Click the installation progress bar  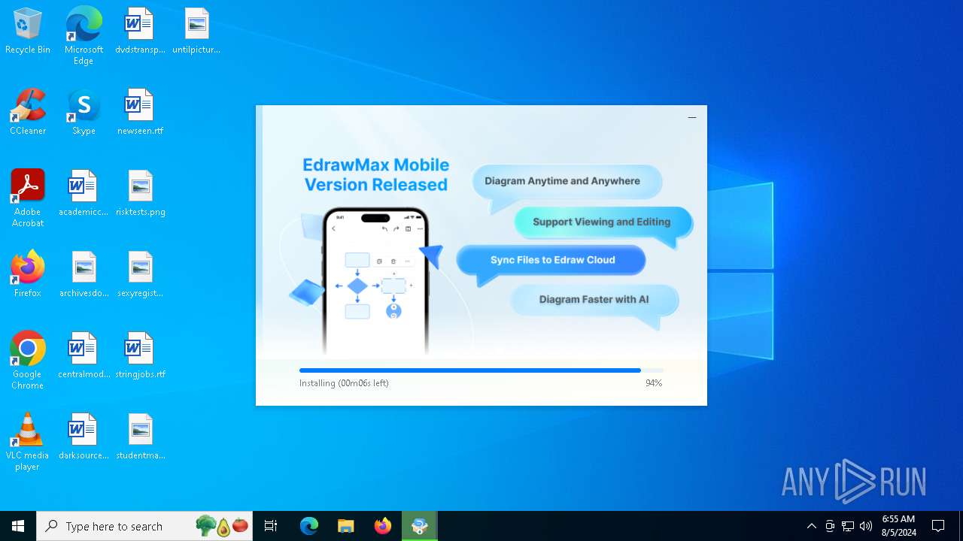[481, 370]
